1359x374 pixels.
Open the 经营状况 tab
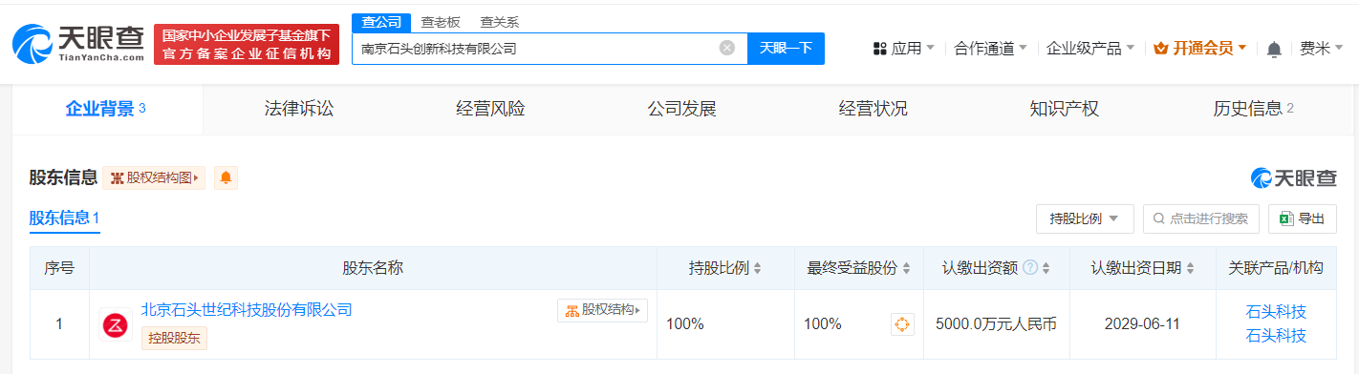pyautogui.click(x=873, y=109)
